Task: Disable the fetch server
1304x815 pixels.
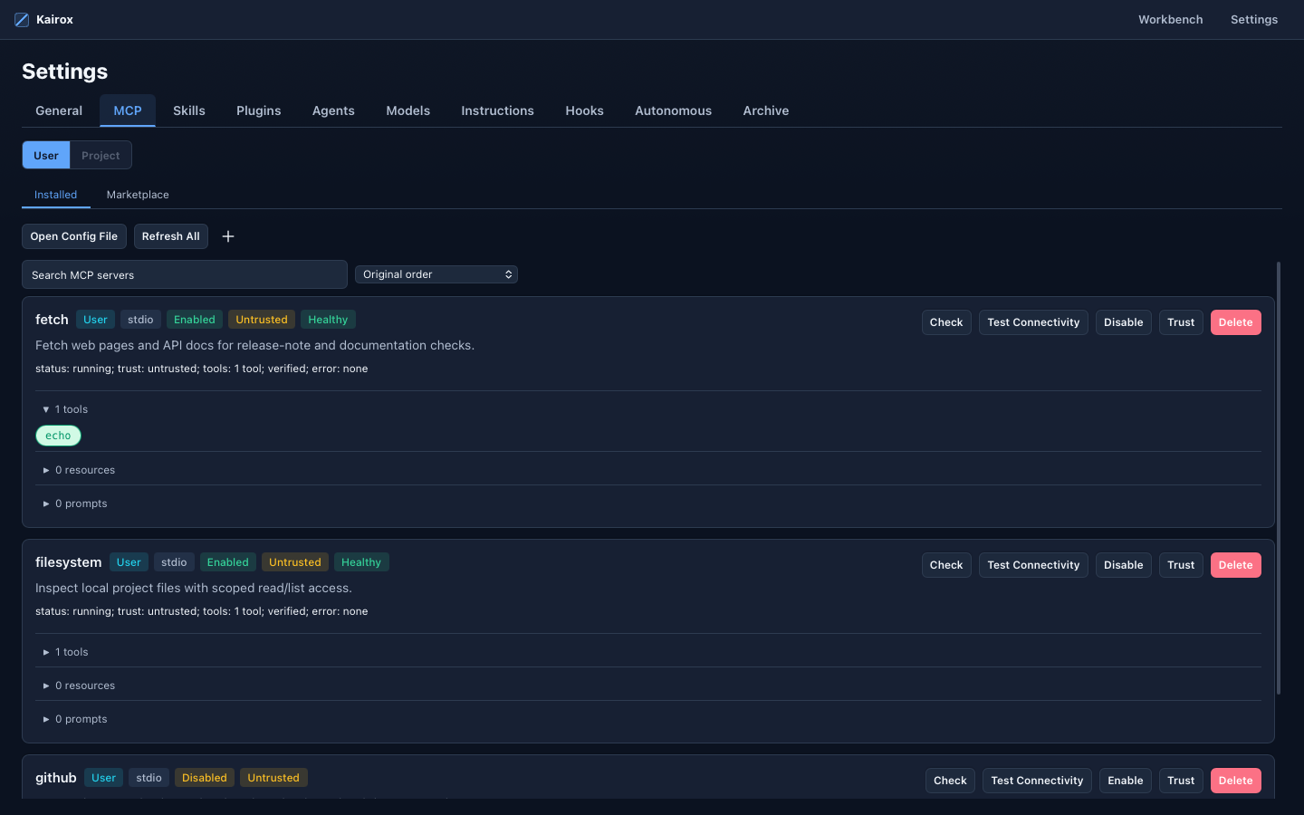Action: coord(1124,322)
